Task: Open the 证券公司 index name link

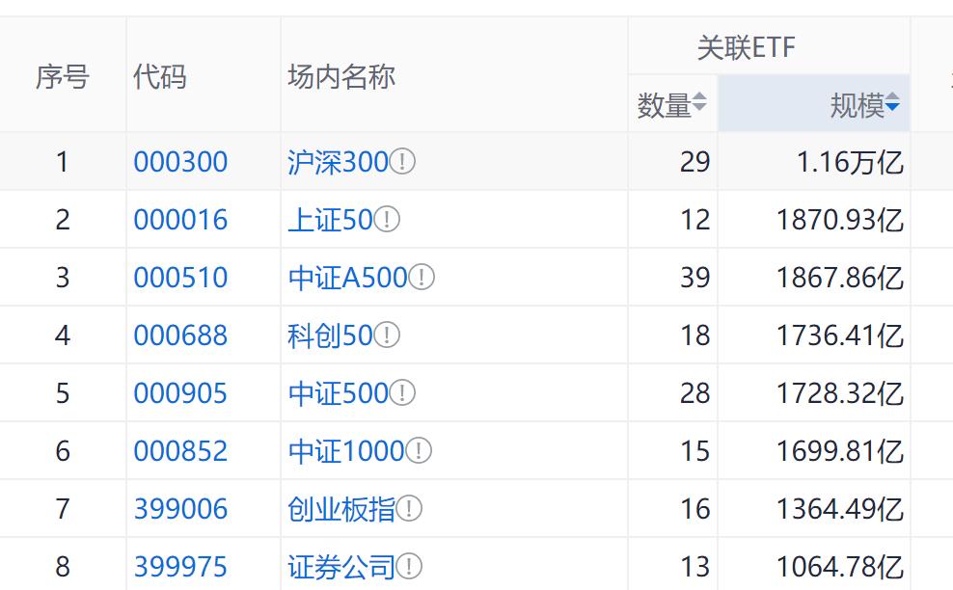Action: coord(340,566)
